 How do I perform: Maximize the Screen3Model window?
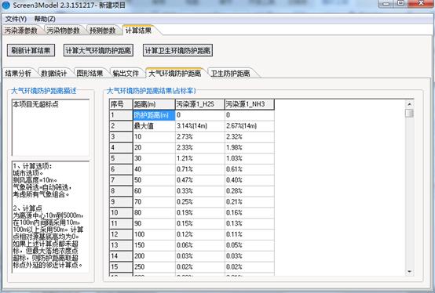point(400,4)
